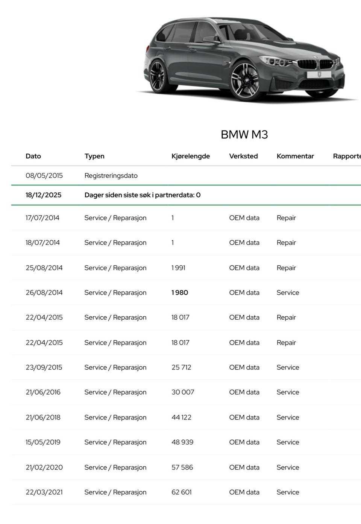Click the Kommentar column header
The height and width of the screenshot is (524, 361).
pyautogui.click(x=295, y=156)
